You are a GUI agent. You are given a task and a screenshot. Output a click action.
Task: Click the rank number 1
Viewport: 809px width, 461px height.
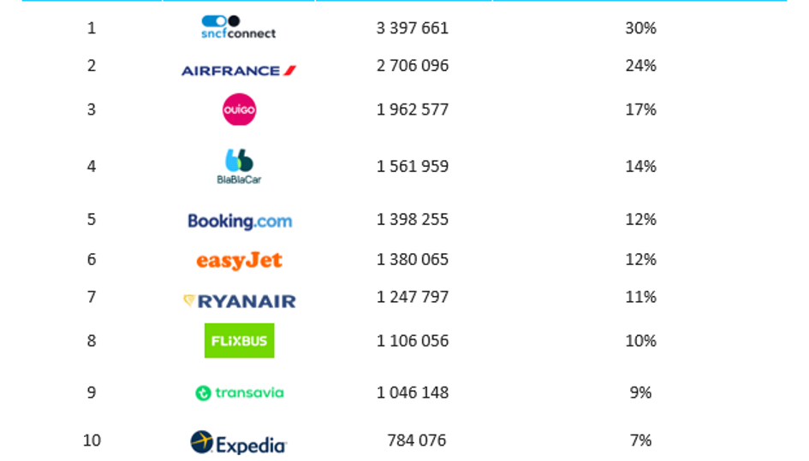(92, 28)
